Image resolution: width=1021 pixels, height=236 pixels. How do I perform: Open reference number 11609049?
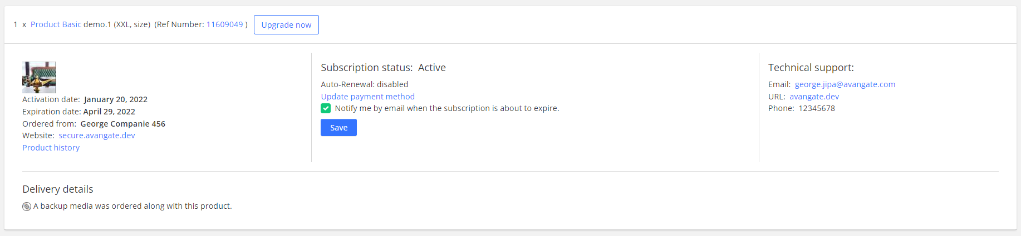tap(224, 24)
